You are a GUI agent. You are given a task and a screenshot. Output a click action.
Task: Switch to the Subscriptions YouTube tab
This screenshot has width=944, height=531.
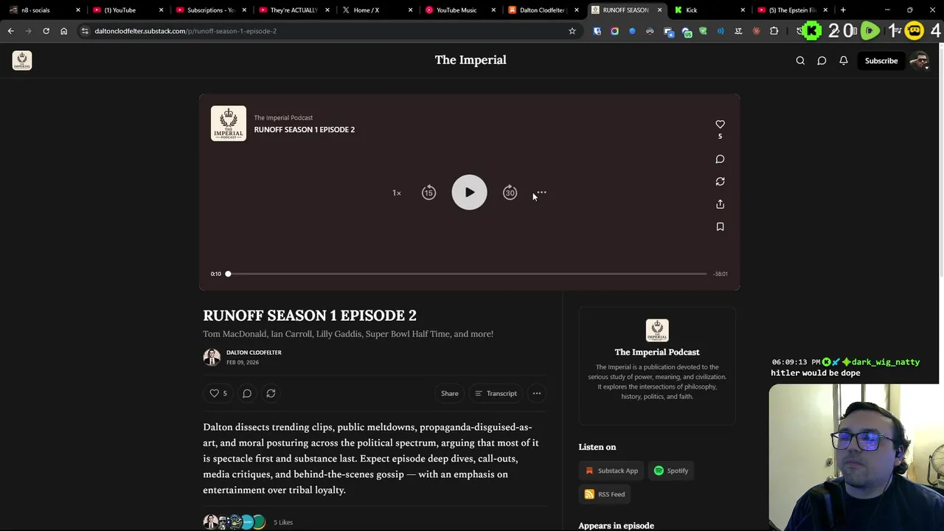[209, 10]
